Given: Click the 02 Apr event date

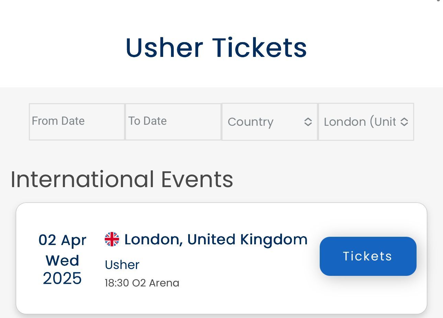Looking at the screenshot, I should [62, 240].
